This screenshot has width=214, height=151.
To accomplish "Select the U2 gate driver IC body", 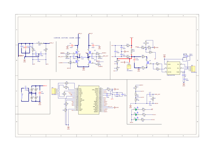I will [x=174, y=68].
